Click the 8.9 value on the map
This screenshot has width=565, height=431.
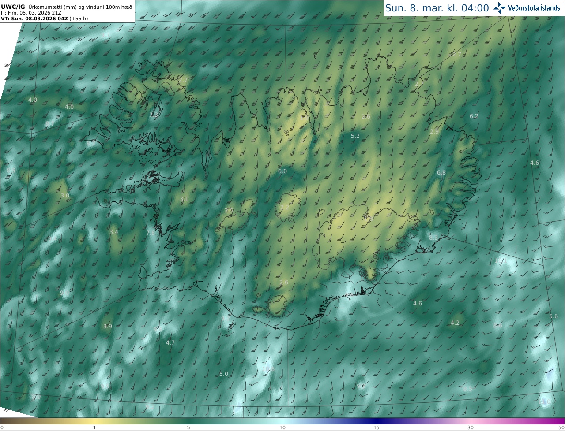click(x=11, y=171)
